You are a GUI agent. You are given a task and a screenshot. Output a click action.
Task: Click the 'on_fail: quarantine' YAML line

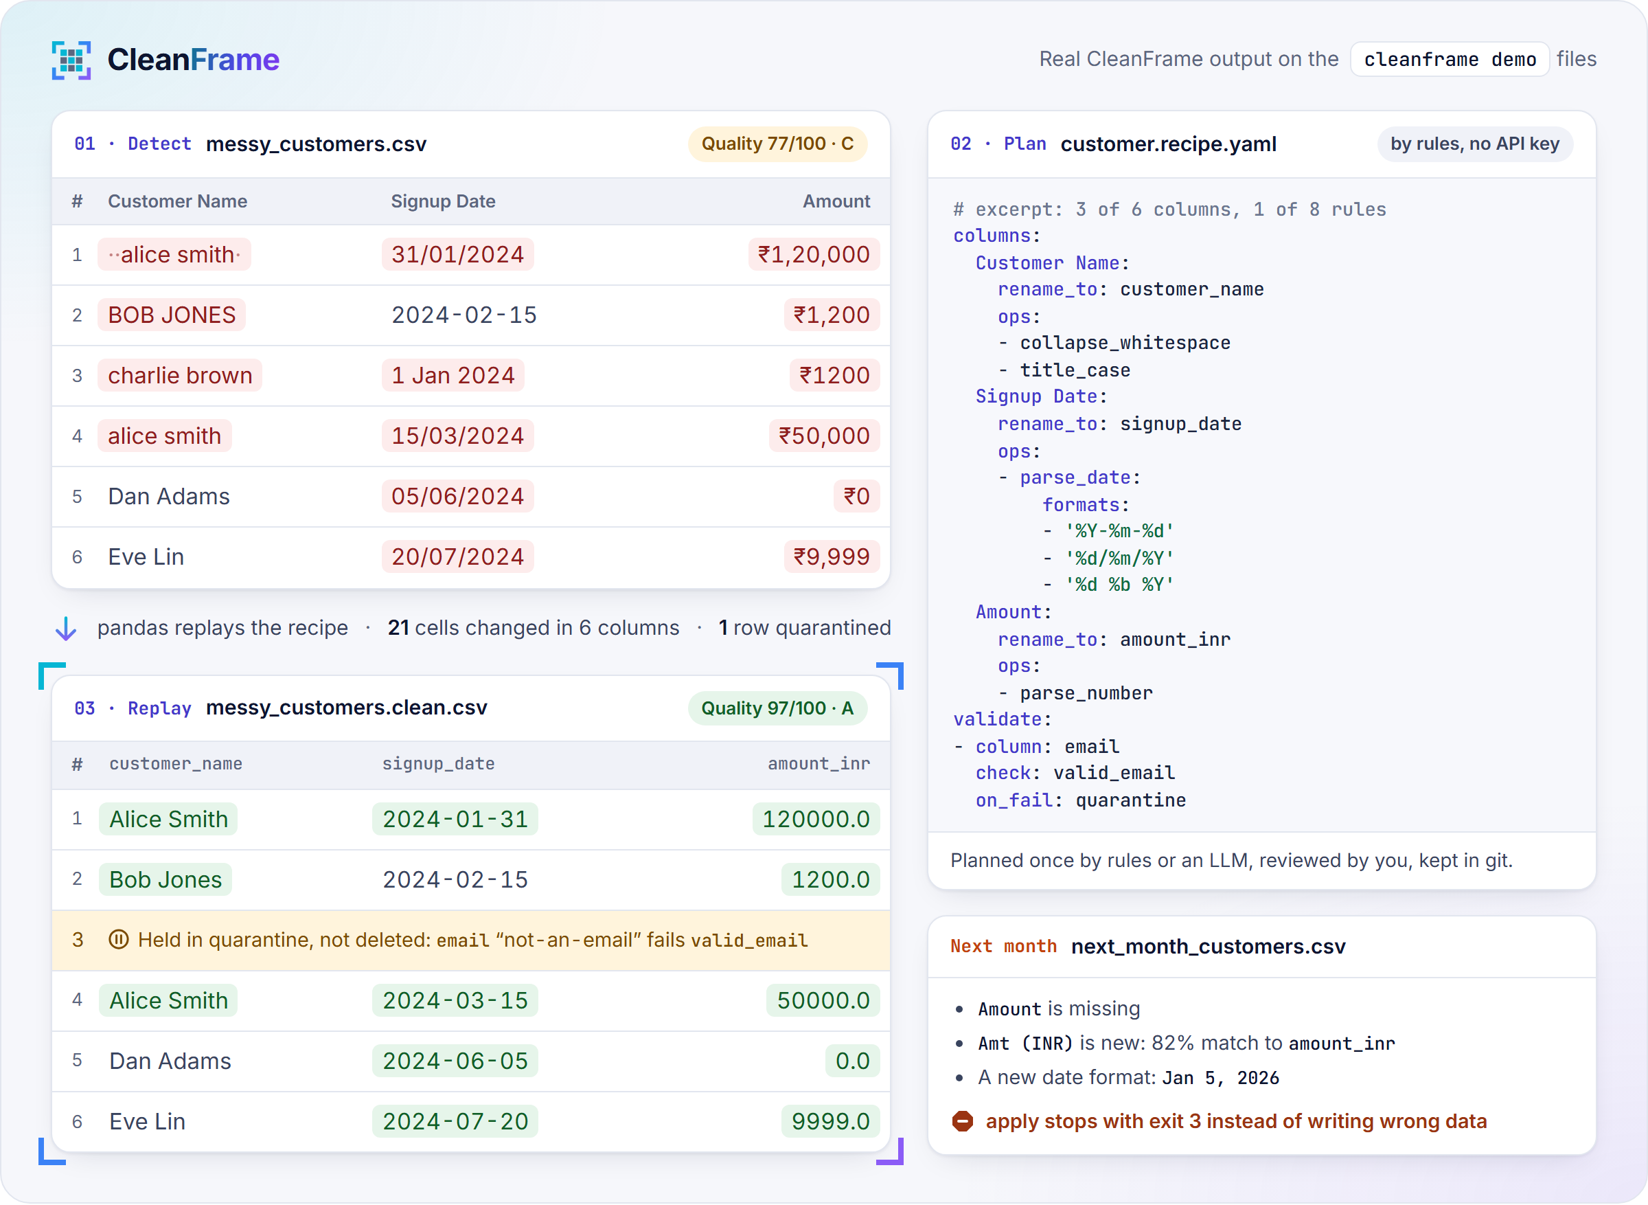tap(1081, 800)
